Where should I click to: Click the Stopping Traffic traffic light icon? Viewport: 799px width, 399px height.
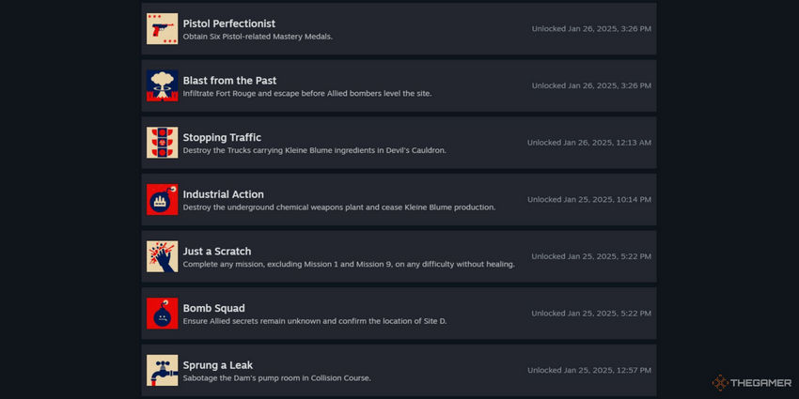point(162,143)
